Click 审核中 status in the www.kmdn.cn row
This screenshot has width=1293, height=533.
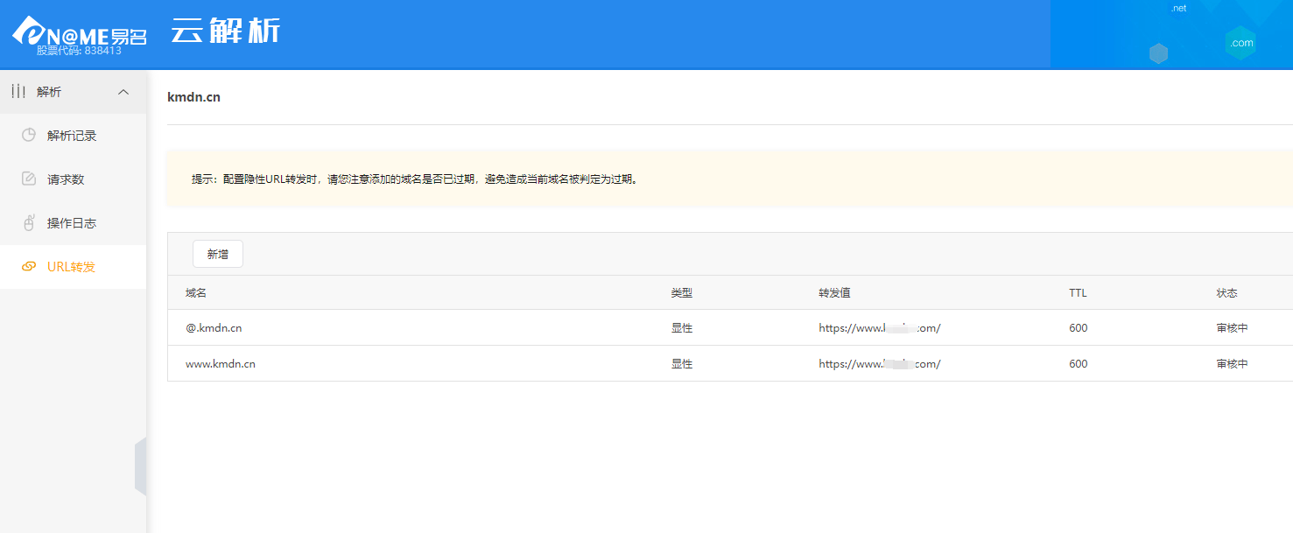tap(1233, 364)
